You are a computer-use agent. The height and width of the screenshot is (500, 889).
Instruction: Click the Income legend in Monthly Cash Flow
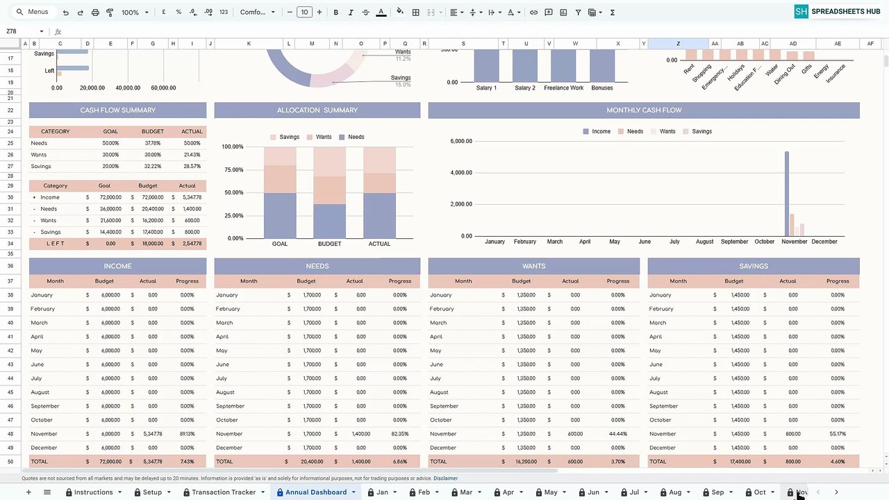pyautogui.click(x=597, y=131)
